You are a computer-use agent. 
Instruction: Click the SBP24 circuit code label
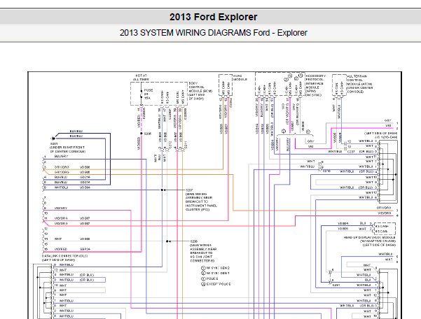pyautogui.click(x=85, y=249)
